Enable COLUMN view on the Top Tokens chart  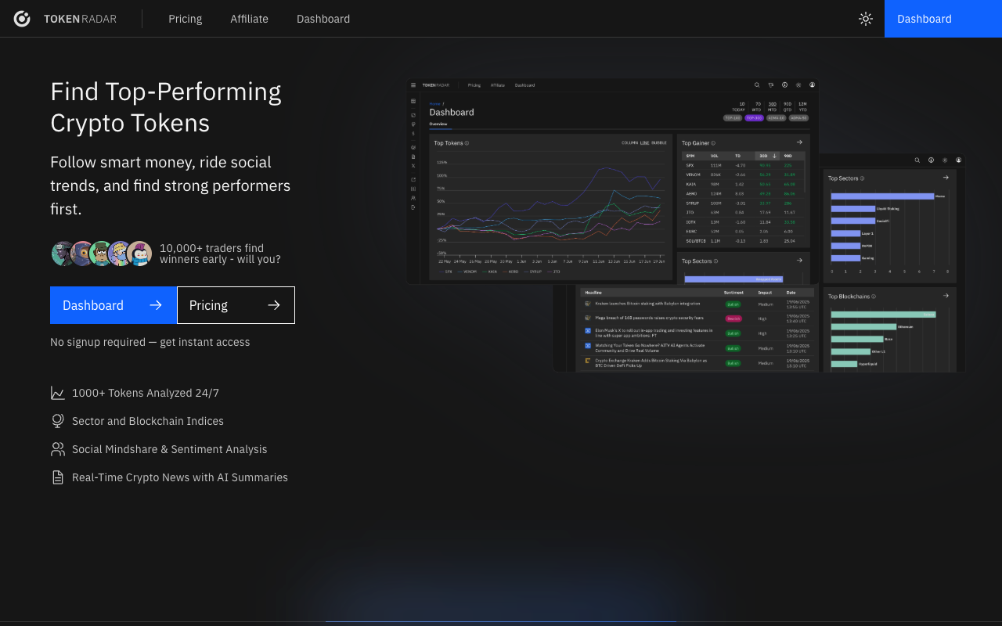(x=629, y=142)
